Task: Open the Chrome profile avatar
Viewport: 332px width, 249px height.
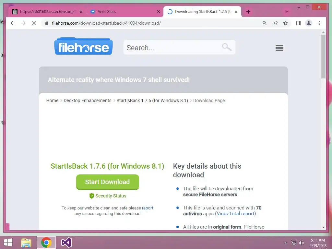Action: pos(309,23)
